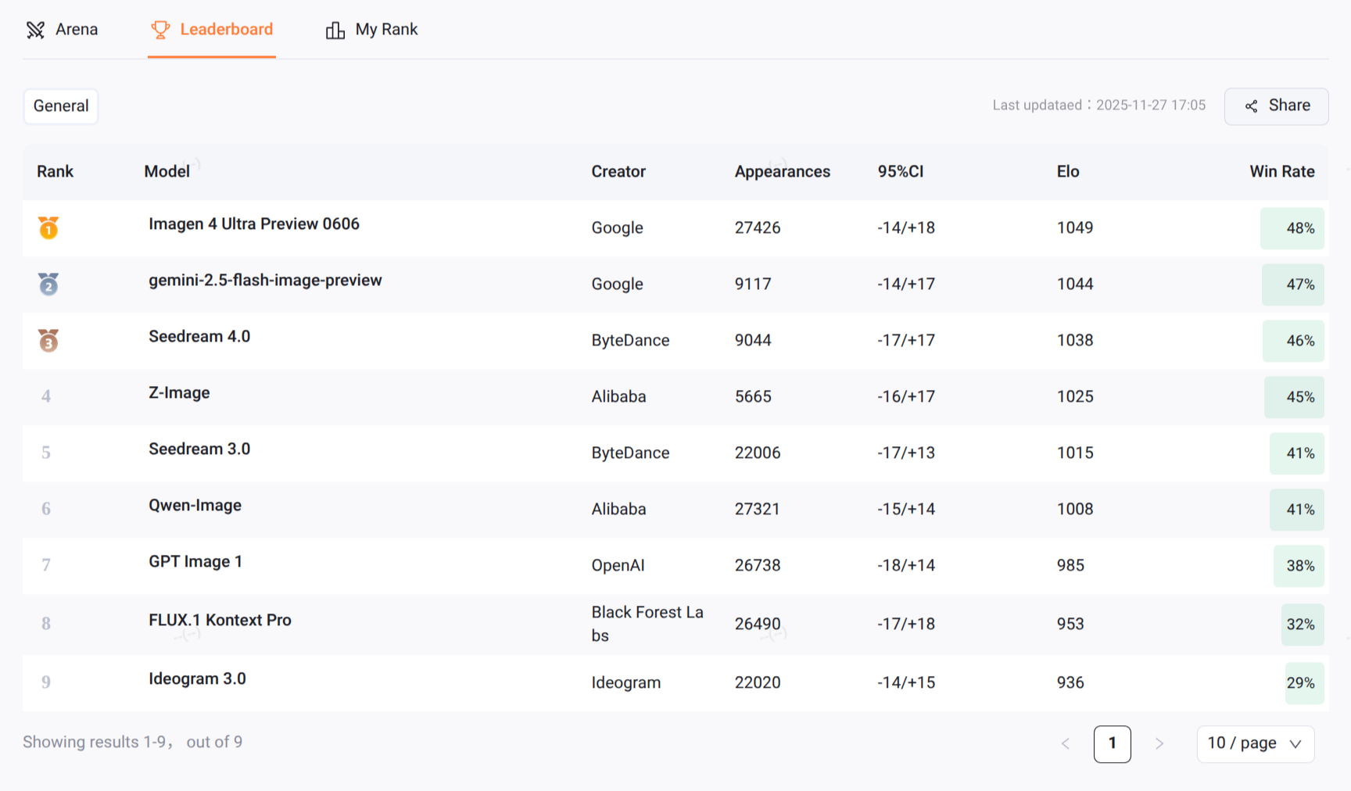Click the share icon in Share button
The image size is (1351, 791).
pos(1252,106)
